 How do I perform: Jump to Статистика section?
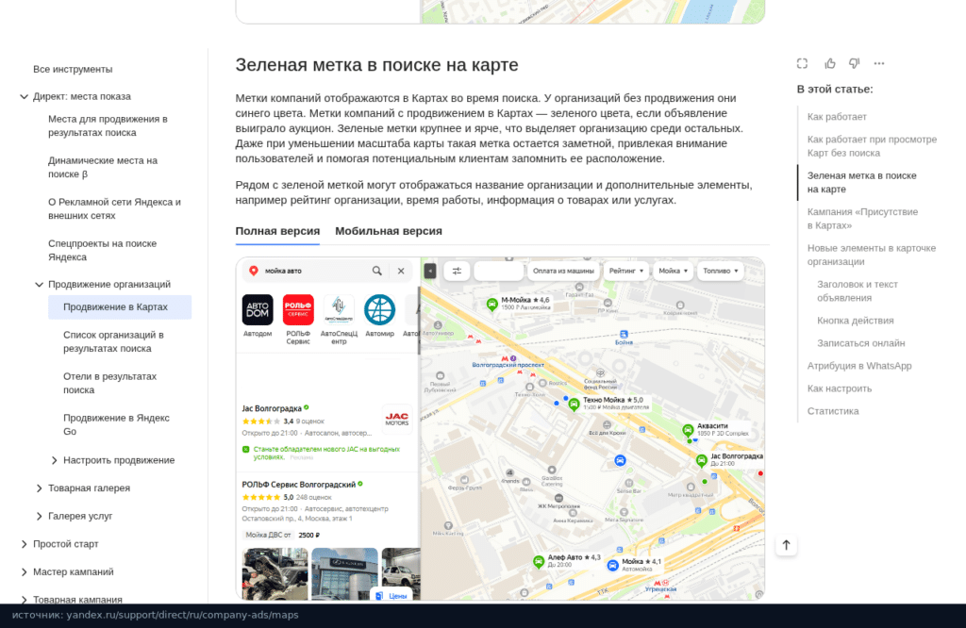coord(833,411)
